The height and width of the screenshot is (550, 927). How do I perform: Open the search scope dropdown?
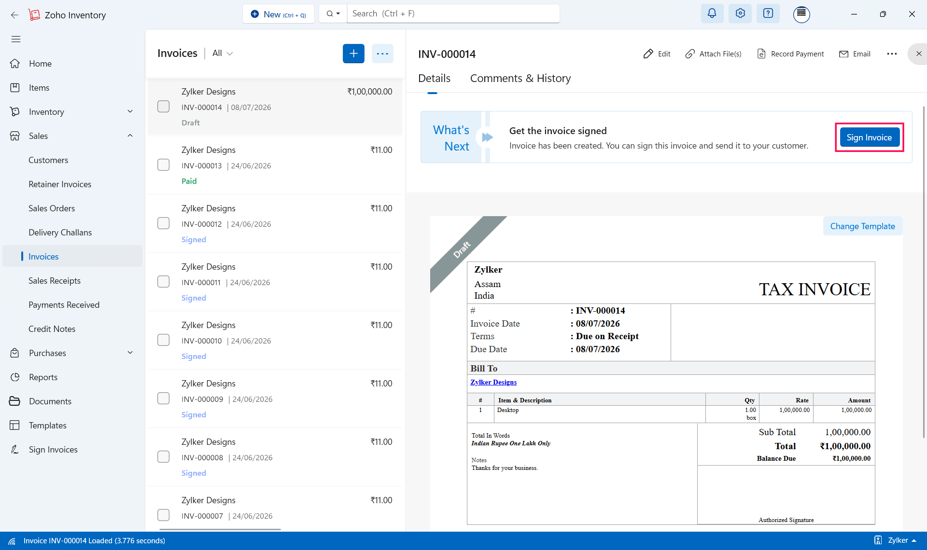[x=333, y=14]
